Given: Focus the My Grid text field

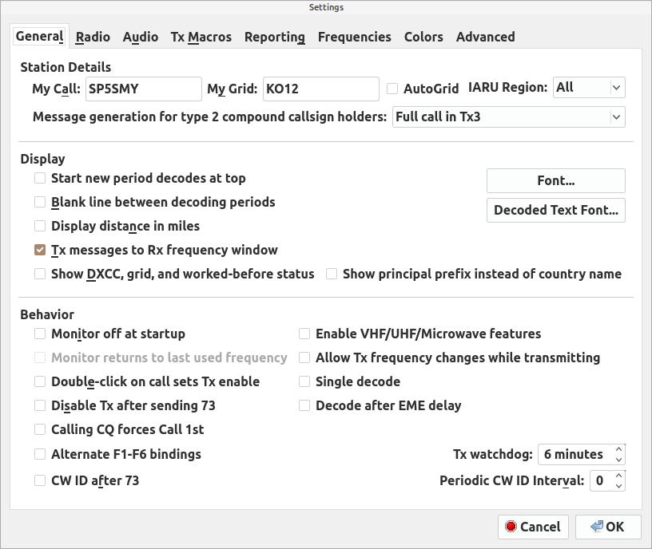Looking at the screenshot, I should [320, 89].
